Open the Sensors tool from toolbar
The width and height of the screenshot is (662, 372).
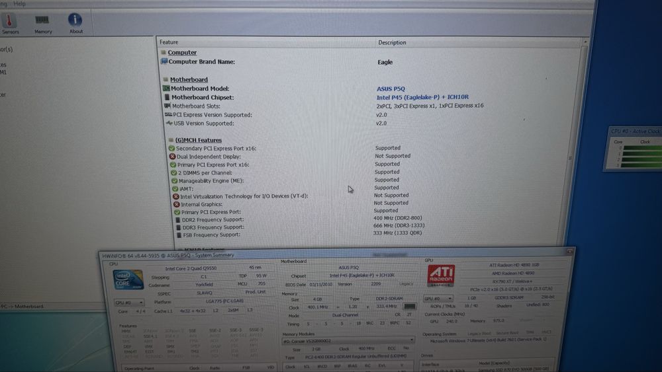[x=10, y=24]
